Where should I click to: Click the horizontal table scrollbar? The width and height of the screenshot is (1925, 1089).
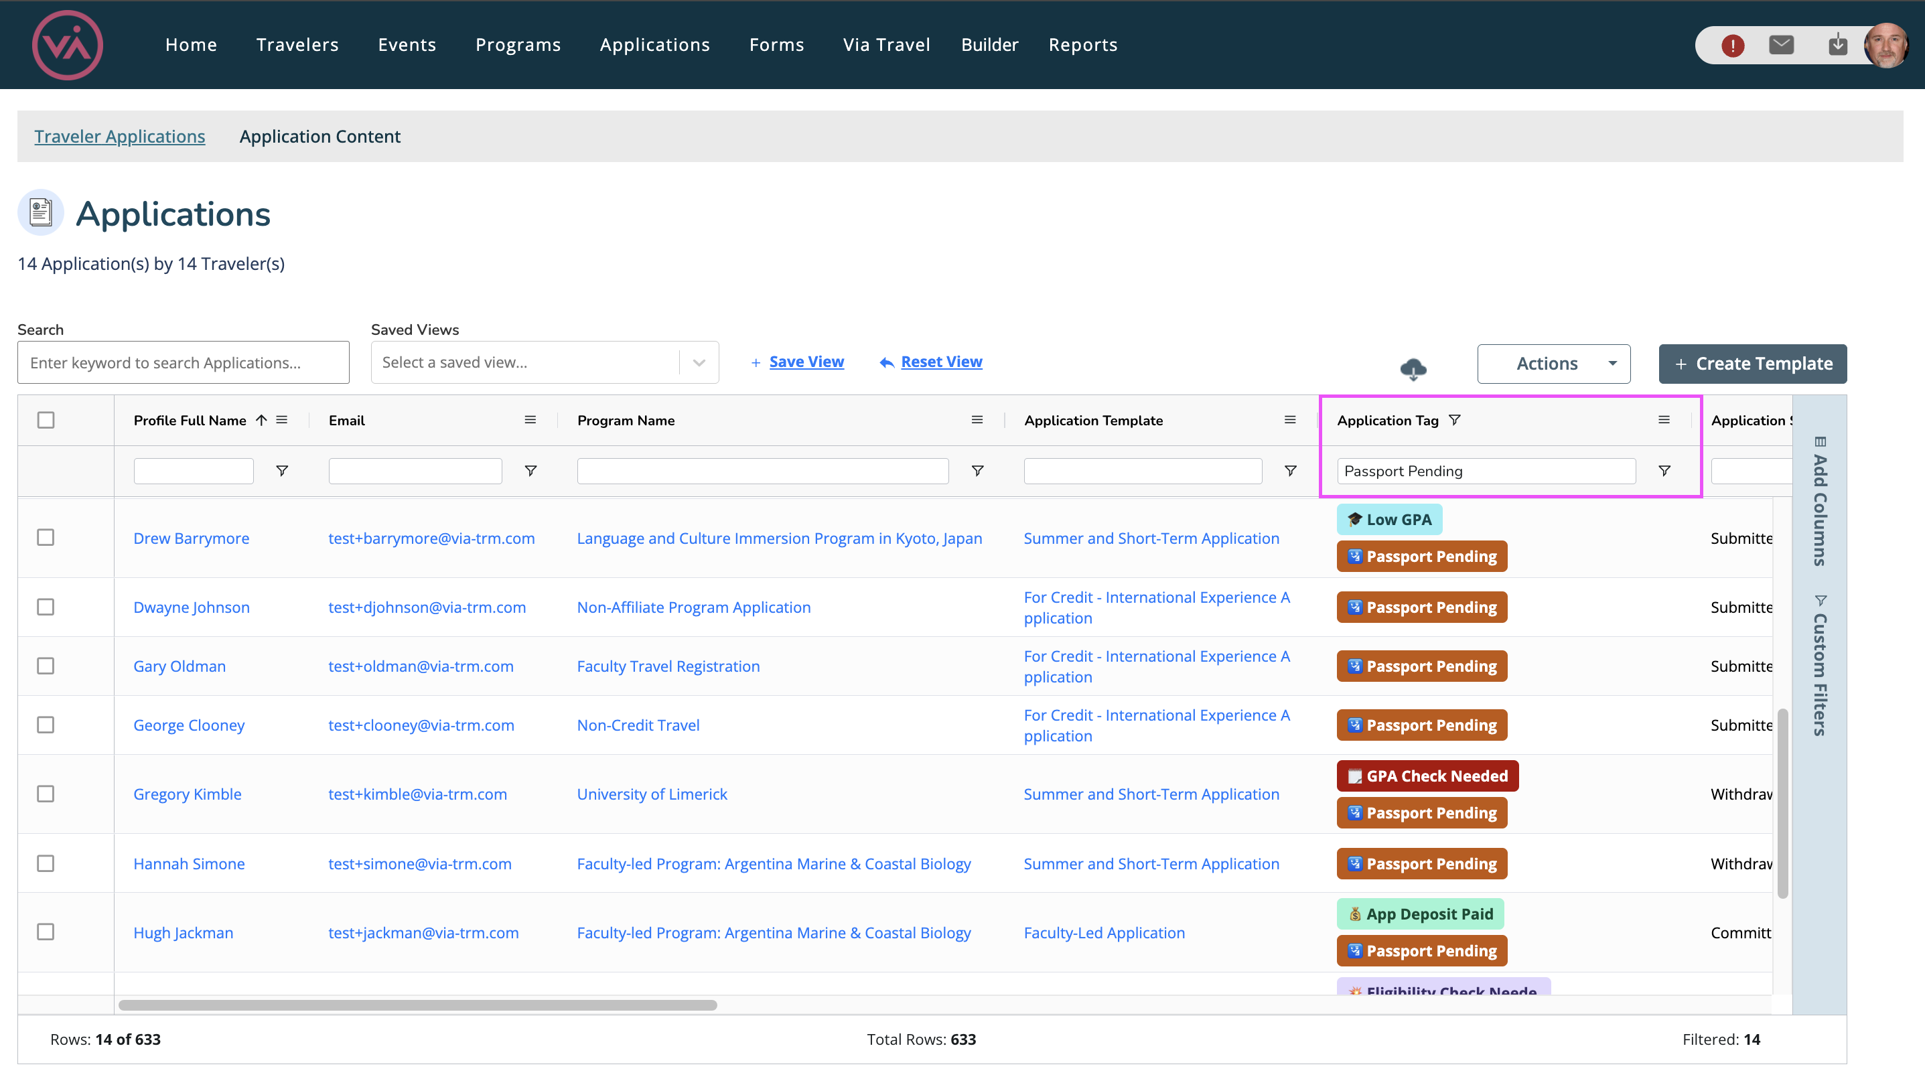click(417, 1005)
